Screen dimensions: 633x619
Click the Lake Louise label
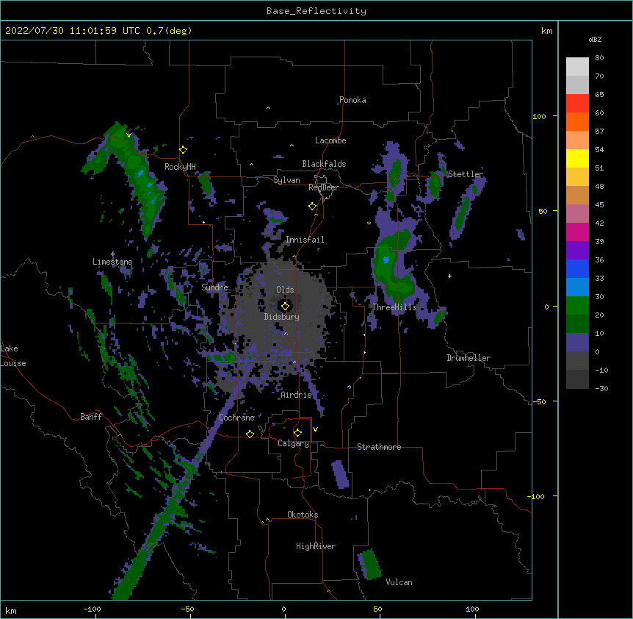(13, 356)
